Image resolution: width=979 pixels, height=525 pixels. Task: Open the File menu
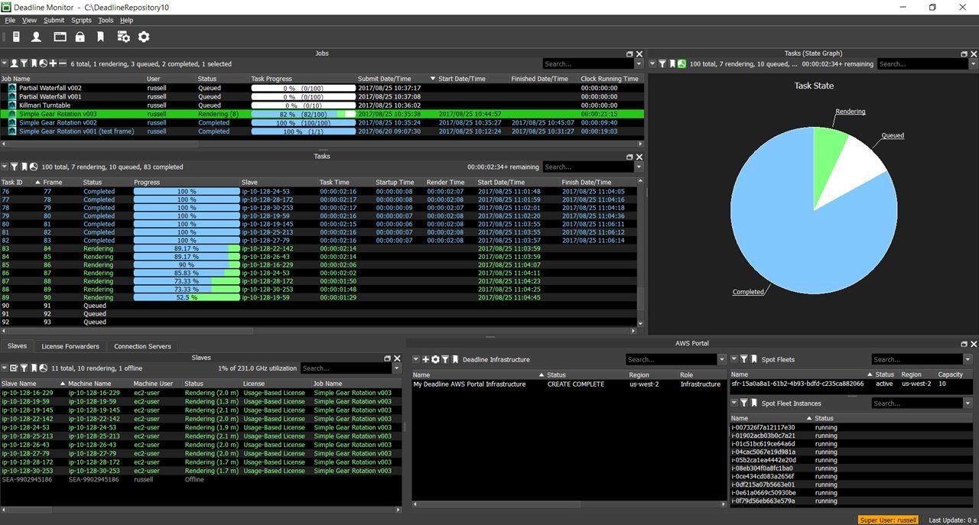pyautogui.click(x=10, y=20)
